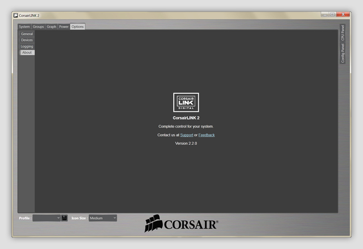Expand the Profile dropdown
This screenshot has width=363, height=249.
point(47,218)
